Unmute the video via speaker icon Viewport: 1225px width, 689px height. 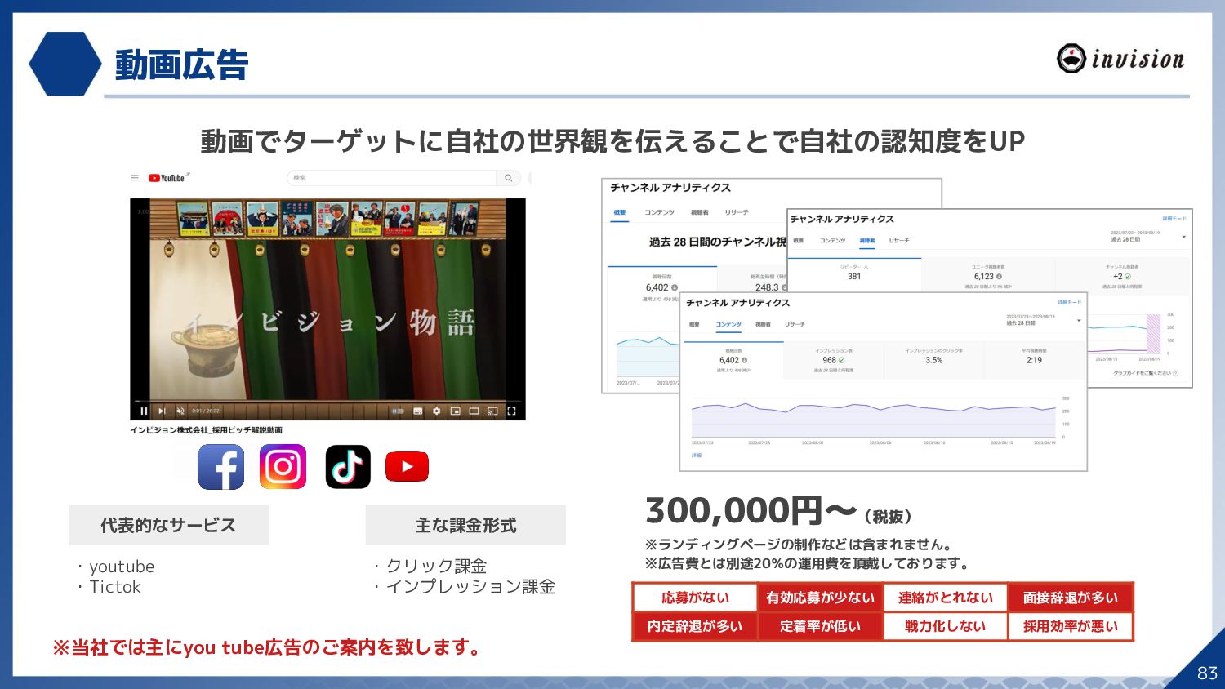coord(180,411)
